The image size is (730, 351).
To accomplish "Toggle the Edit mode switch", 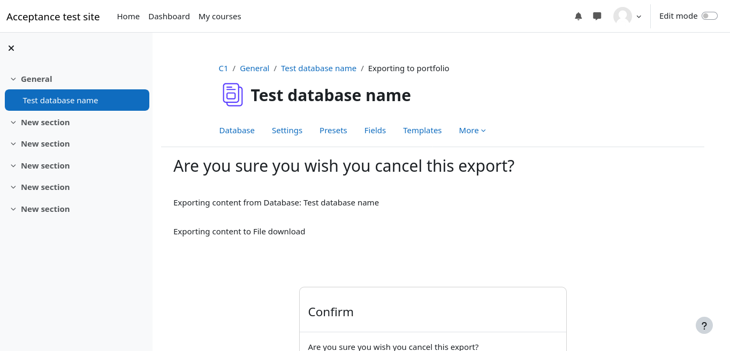I will (x=709, y=16).
